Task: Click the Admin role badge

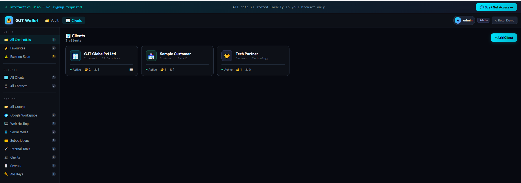Action: coord(483,20)
